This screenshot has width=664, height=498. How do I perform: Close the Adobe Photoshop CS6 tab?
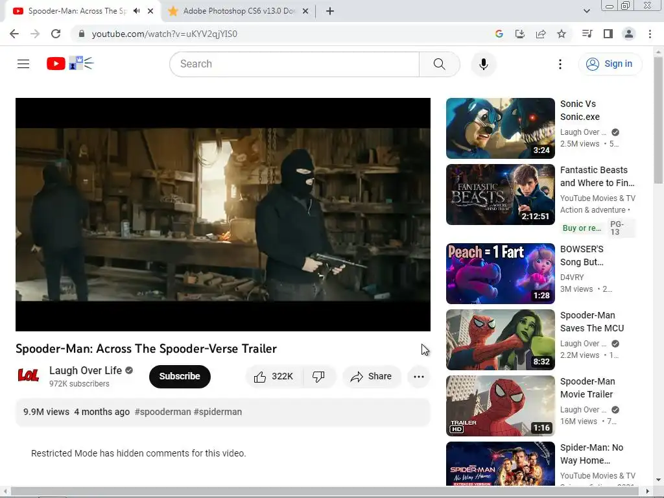click(305, 11)
